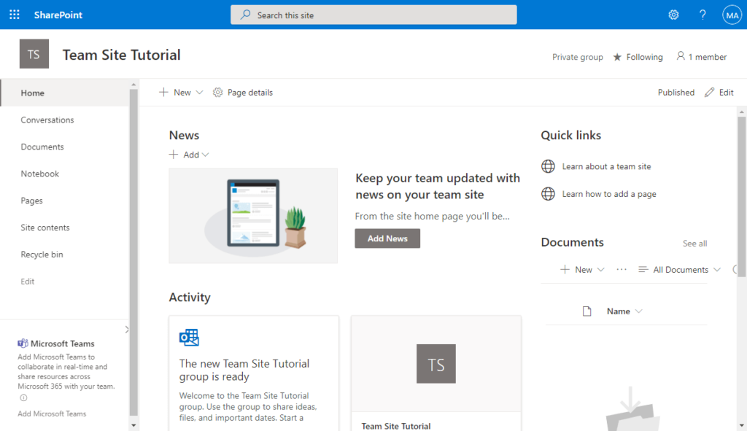Screen dimensions: 747x431
Task: Click the news placeholder tablet illustration
Action: pos(253,216)
